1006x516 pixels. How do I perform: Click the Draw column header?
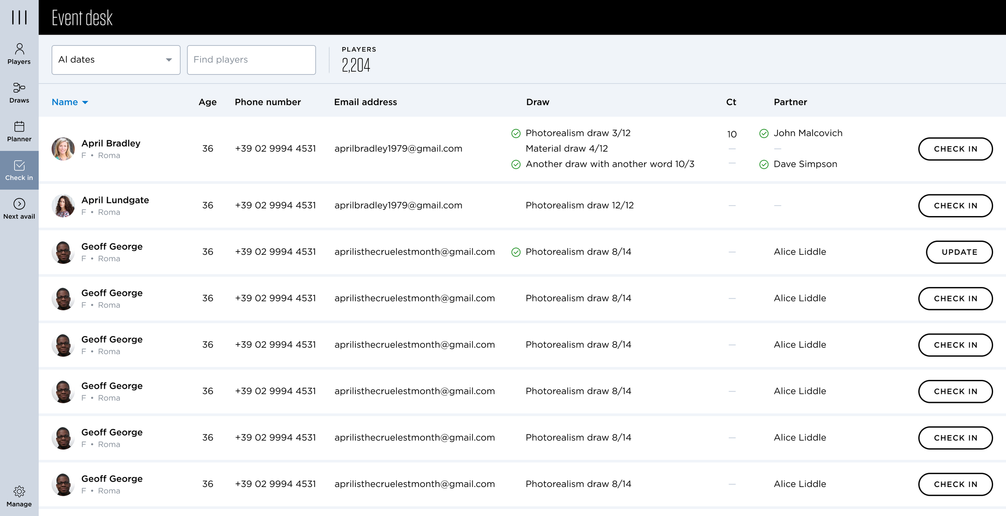click(x=537, y=102)
